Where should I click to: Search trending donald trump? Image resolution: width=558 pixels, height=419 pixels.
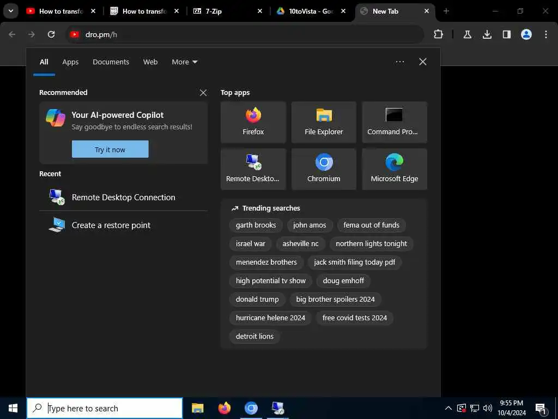(257, 300)
